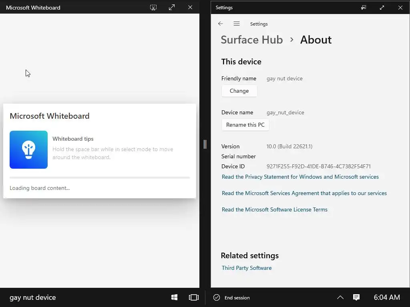Click the Whiteboard tips lightbulb image

pos(28,150)
